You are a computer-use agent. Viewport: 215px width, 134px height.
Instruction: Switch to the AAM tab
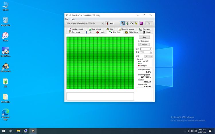(x=110, y=29)
